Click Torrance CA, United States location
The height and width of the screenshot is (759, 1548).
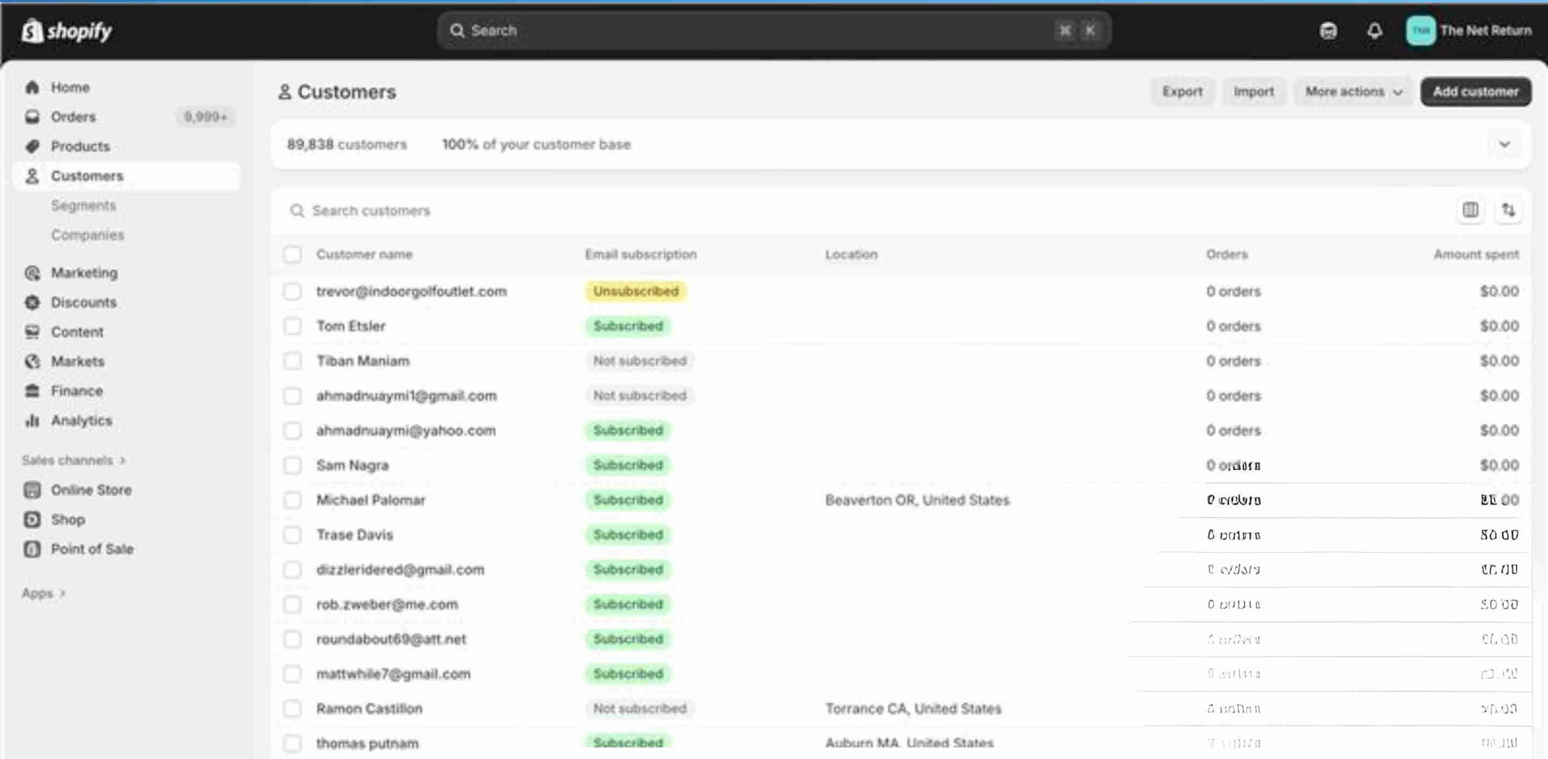tap(913, 709)
